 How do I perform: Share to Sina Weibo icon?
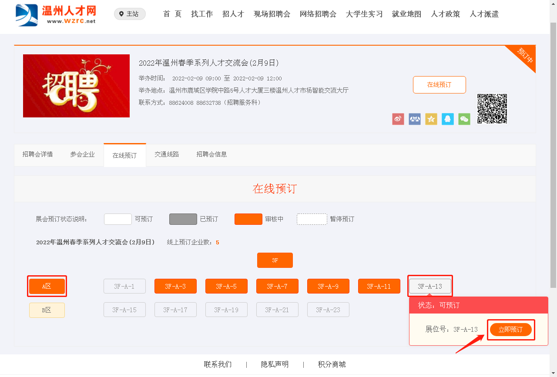point(398,119)
